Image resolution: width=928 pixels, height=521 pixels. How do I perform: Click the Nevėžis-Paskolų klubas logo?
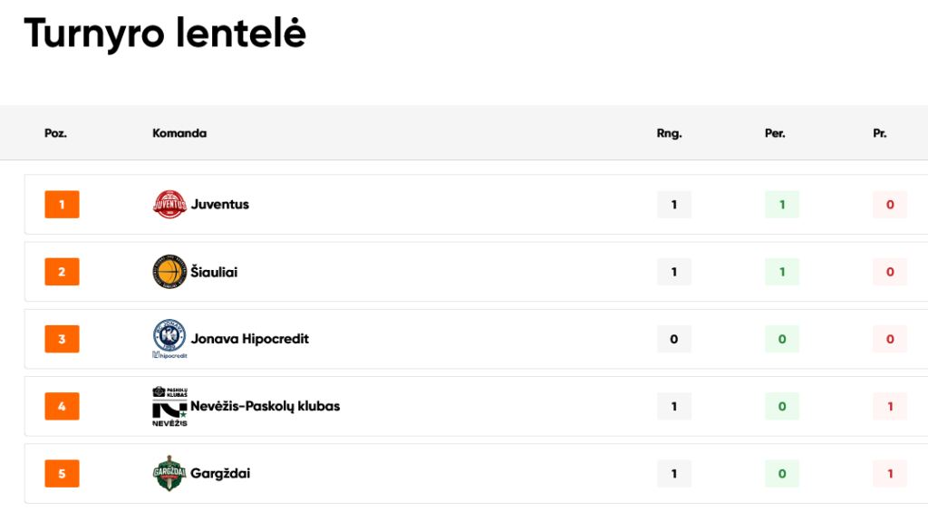click(169, 407)
